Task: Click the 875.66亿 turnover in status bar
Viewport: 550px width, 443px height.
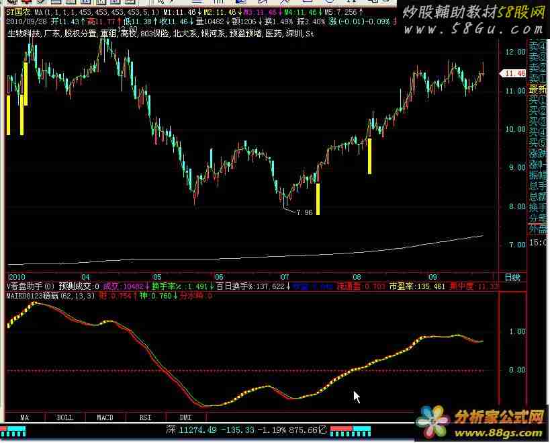Action: pyautogui.click(x=307, y=430)
